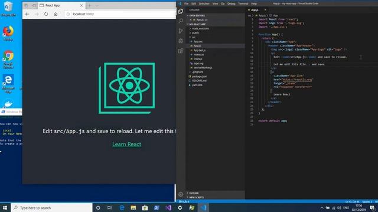Reload the localhost page in the browser

(46, 14)
